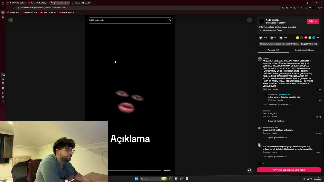This screenshot has width=324, height=182.
Task: Click the search magnifier in related content box
Action: pyautogui.click(x=170, y=20)
